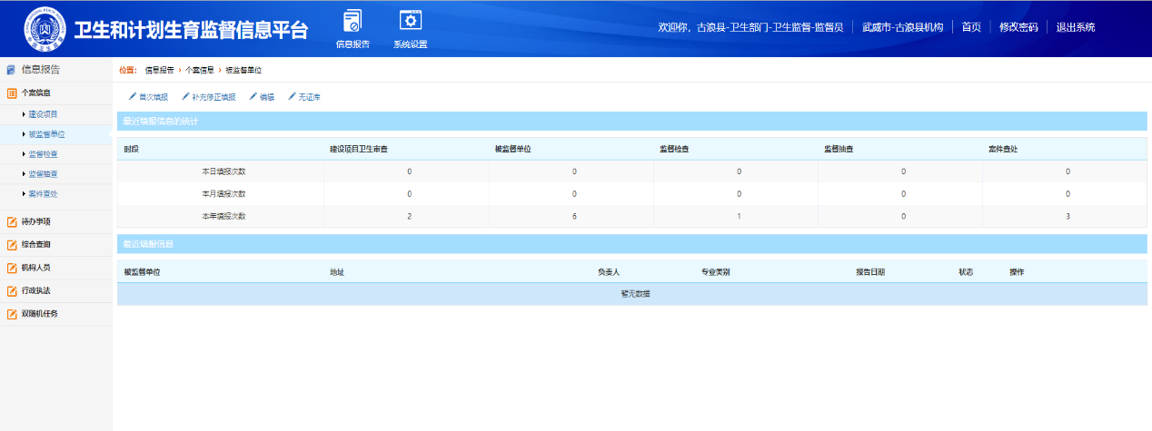The image size is (1152, 431).
Task: Click the pencil icon beside 无证库
Action: (292, 96)
